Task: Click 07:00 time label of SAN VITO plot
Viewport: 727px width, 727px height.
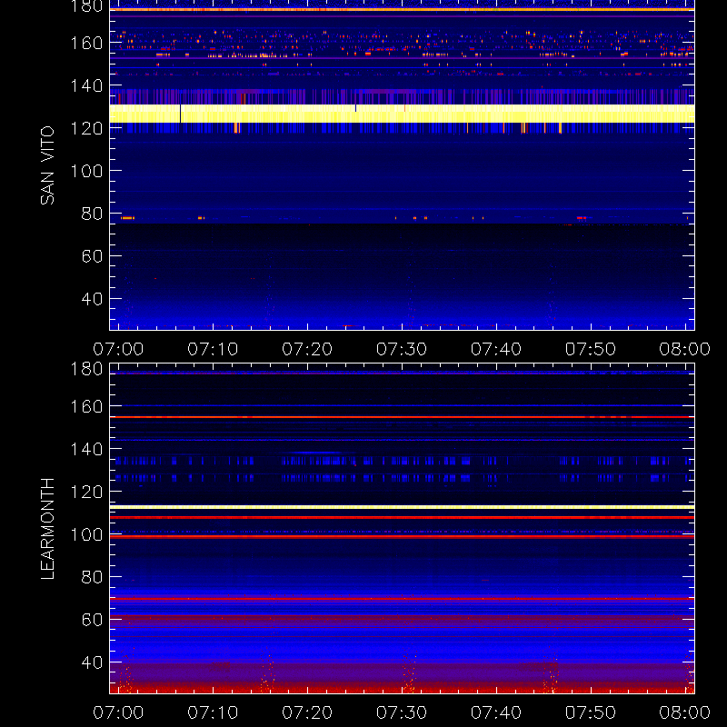Action: (118, 349)
